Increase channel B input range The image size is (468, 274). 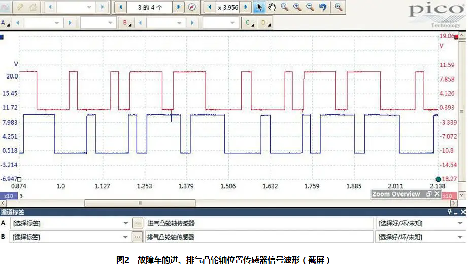point(192,23)
